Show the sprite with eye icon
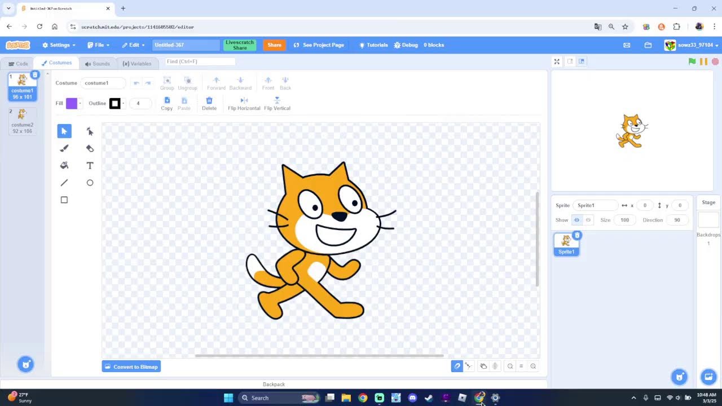The image size is (722, 406). click(x=577, y=220)
